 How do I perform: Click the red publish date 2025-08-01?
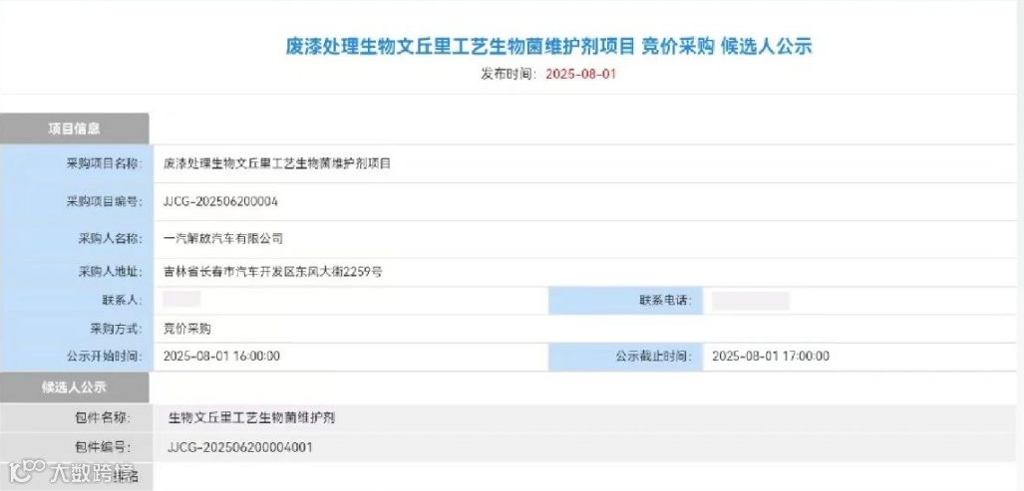(581, 74)
